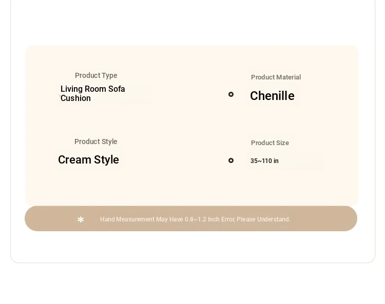Viewport: 385px width, 304px height.
Task: Select the Product Type label
Action: coord(96,75)
